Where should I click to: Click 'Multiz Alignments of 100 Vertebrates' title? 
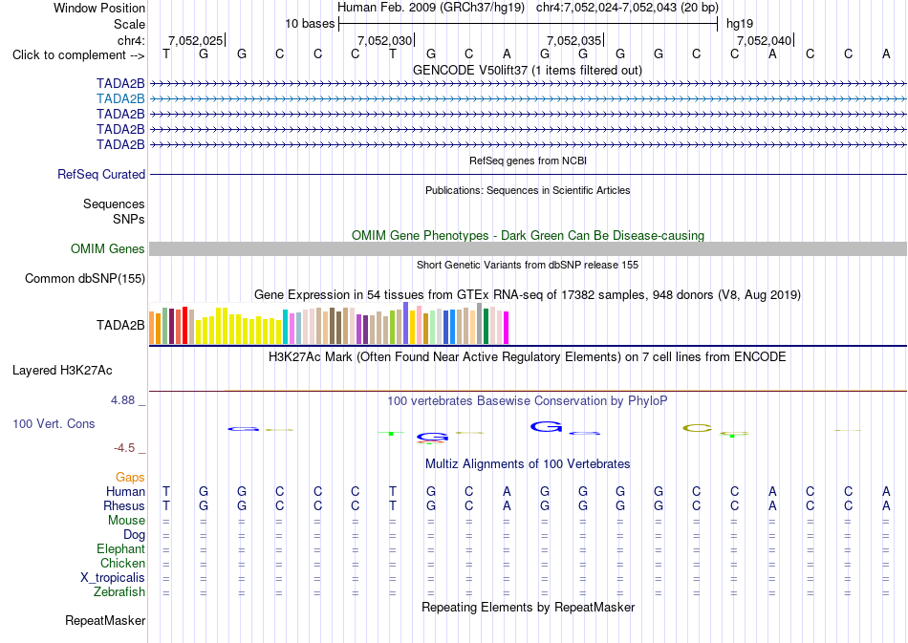[x=528, y=463]
